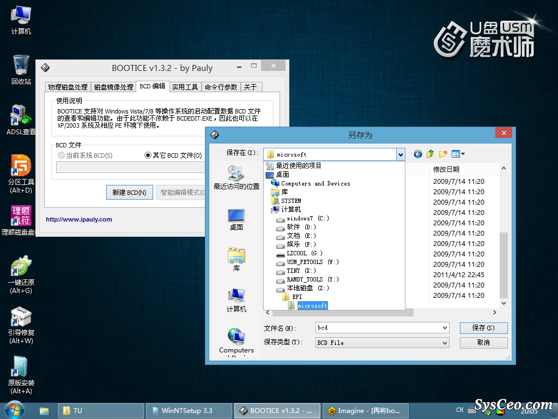Select 桌面 in location dropdown list
The image size is (558, 419).
pos(277,175)
